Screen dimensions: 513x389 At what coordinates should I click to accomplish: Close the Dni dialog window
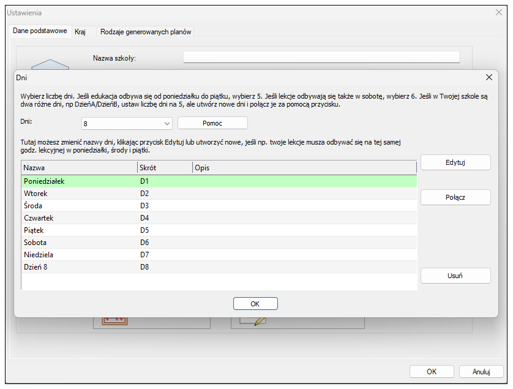click(489, 78)
